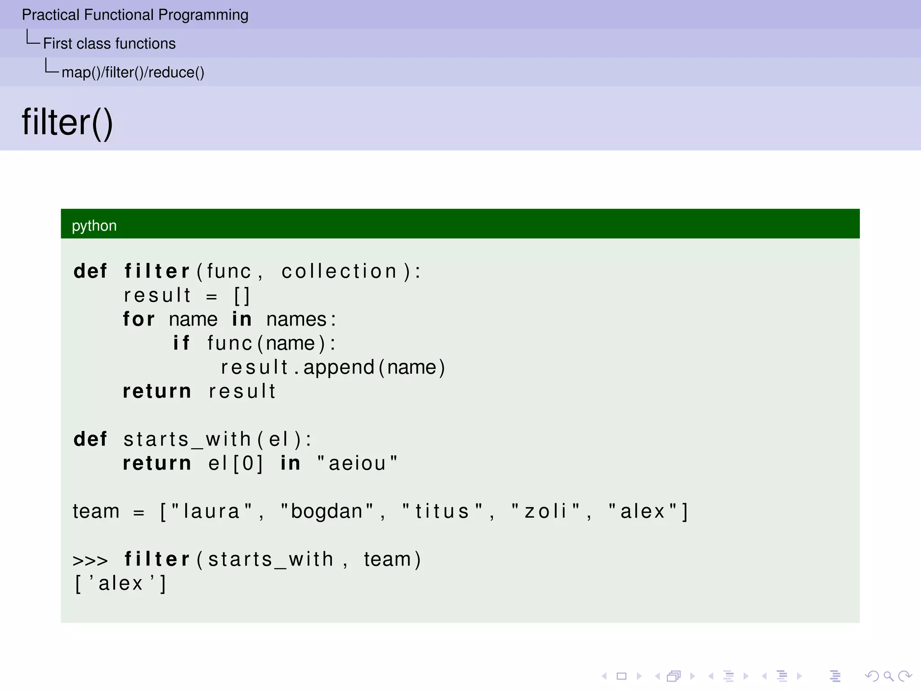
Task: Click the subsection navigation lines icon
Action: point(729,676)
